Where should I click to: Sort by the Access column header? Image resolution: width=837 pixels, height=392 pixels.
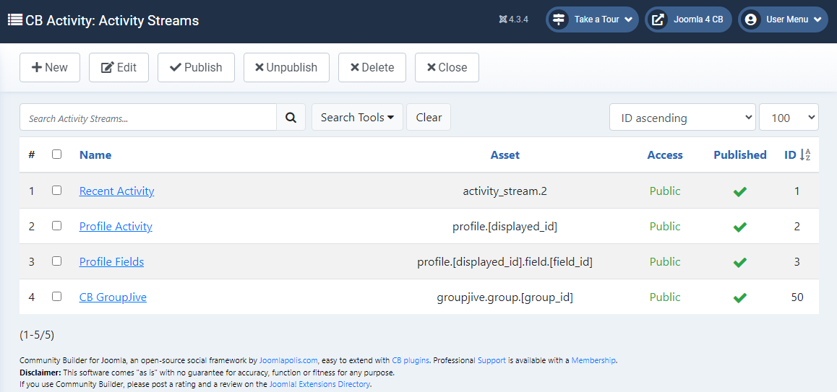[x=664, y=154]
